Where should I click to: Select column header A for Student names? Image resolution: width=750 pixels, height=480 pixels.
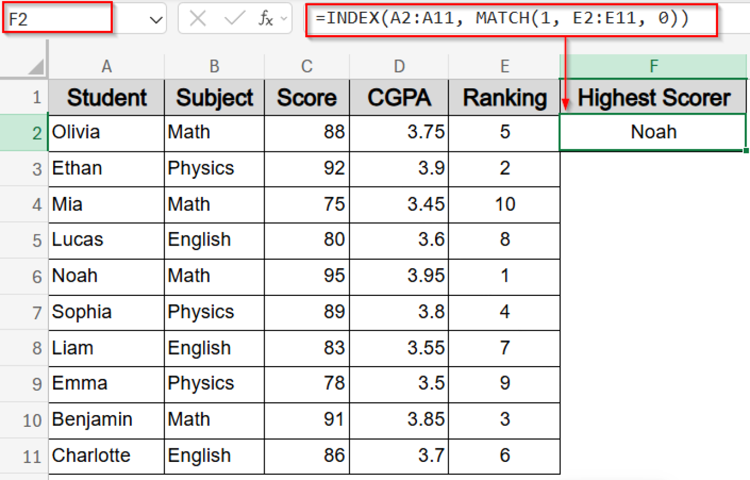(x=106, y=66)
